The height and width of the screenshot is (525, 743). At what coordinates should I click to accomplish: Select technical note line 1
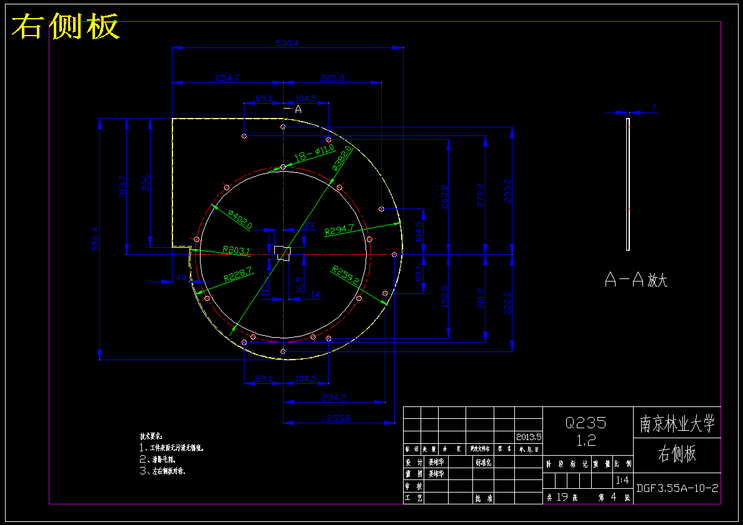click(172, 448)
